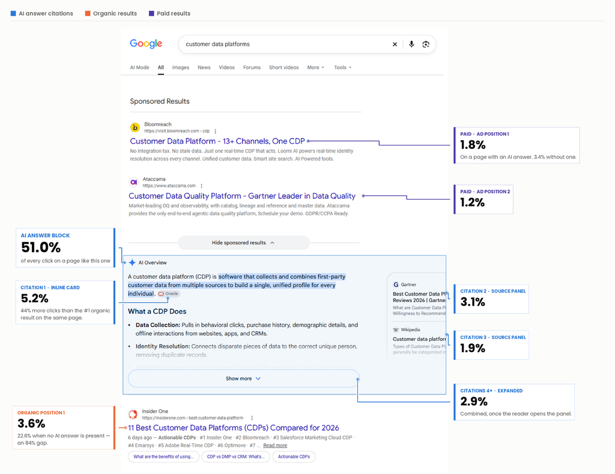This screenshot has height=474, width=615.
Task: Click the Read more link
Action: tap(275, 445)
